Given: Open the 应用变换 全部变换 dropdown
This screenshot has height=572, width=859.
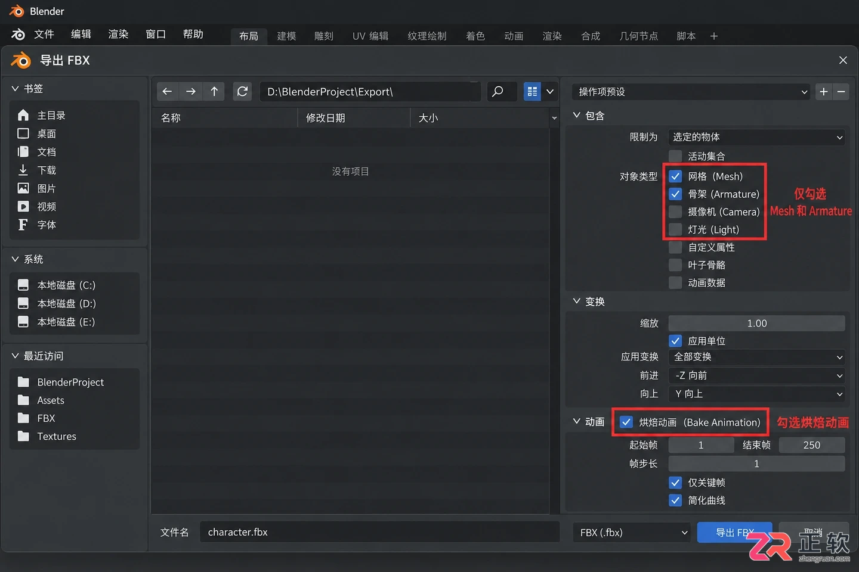Looking at the screenshot, I should [756, 357].
